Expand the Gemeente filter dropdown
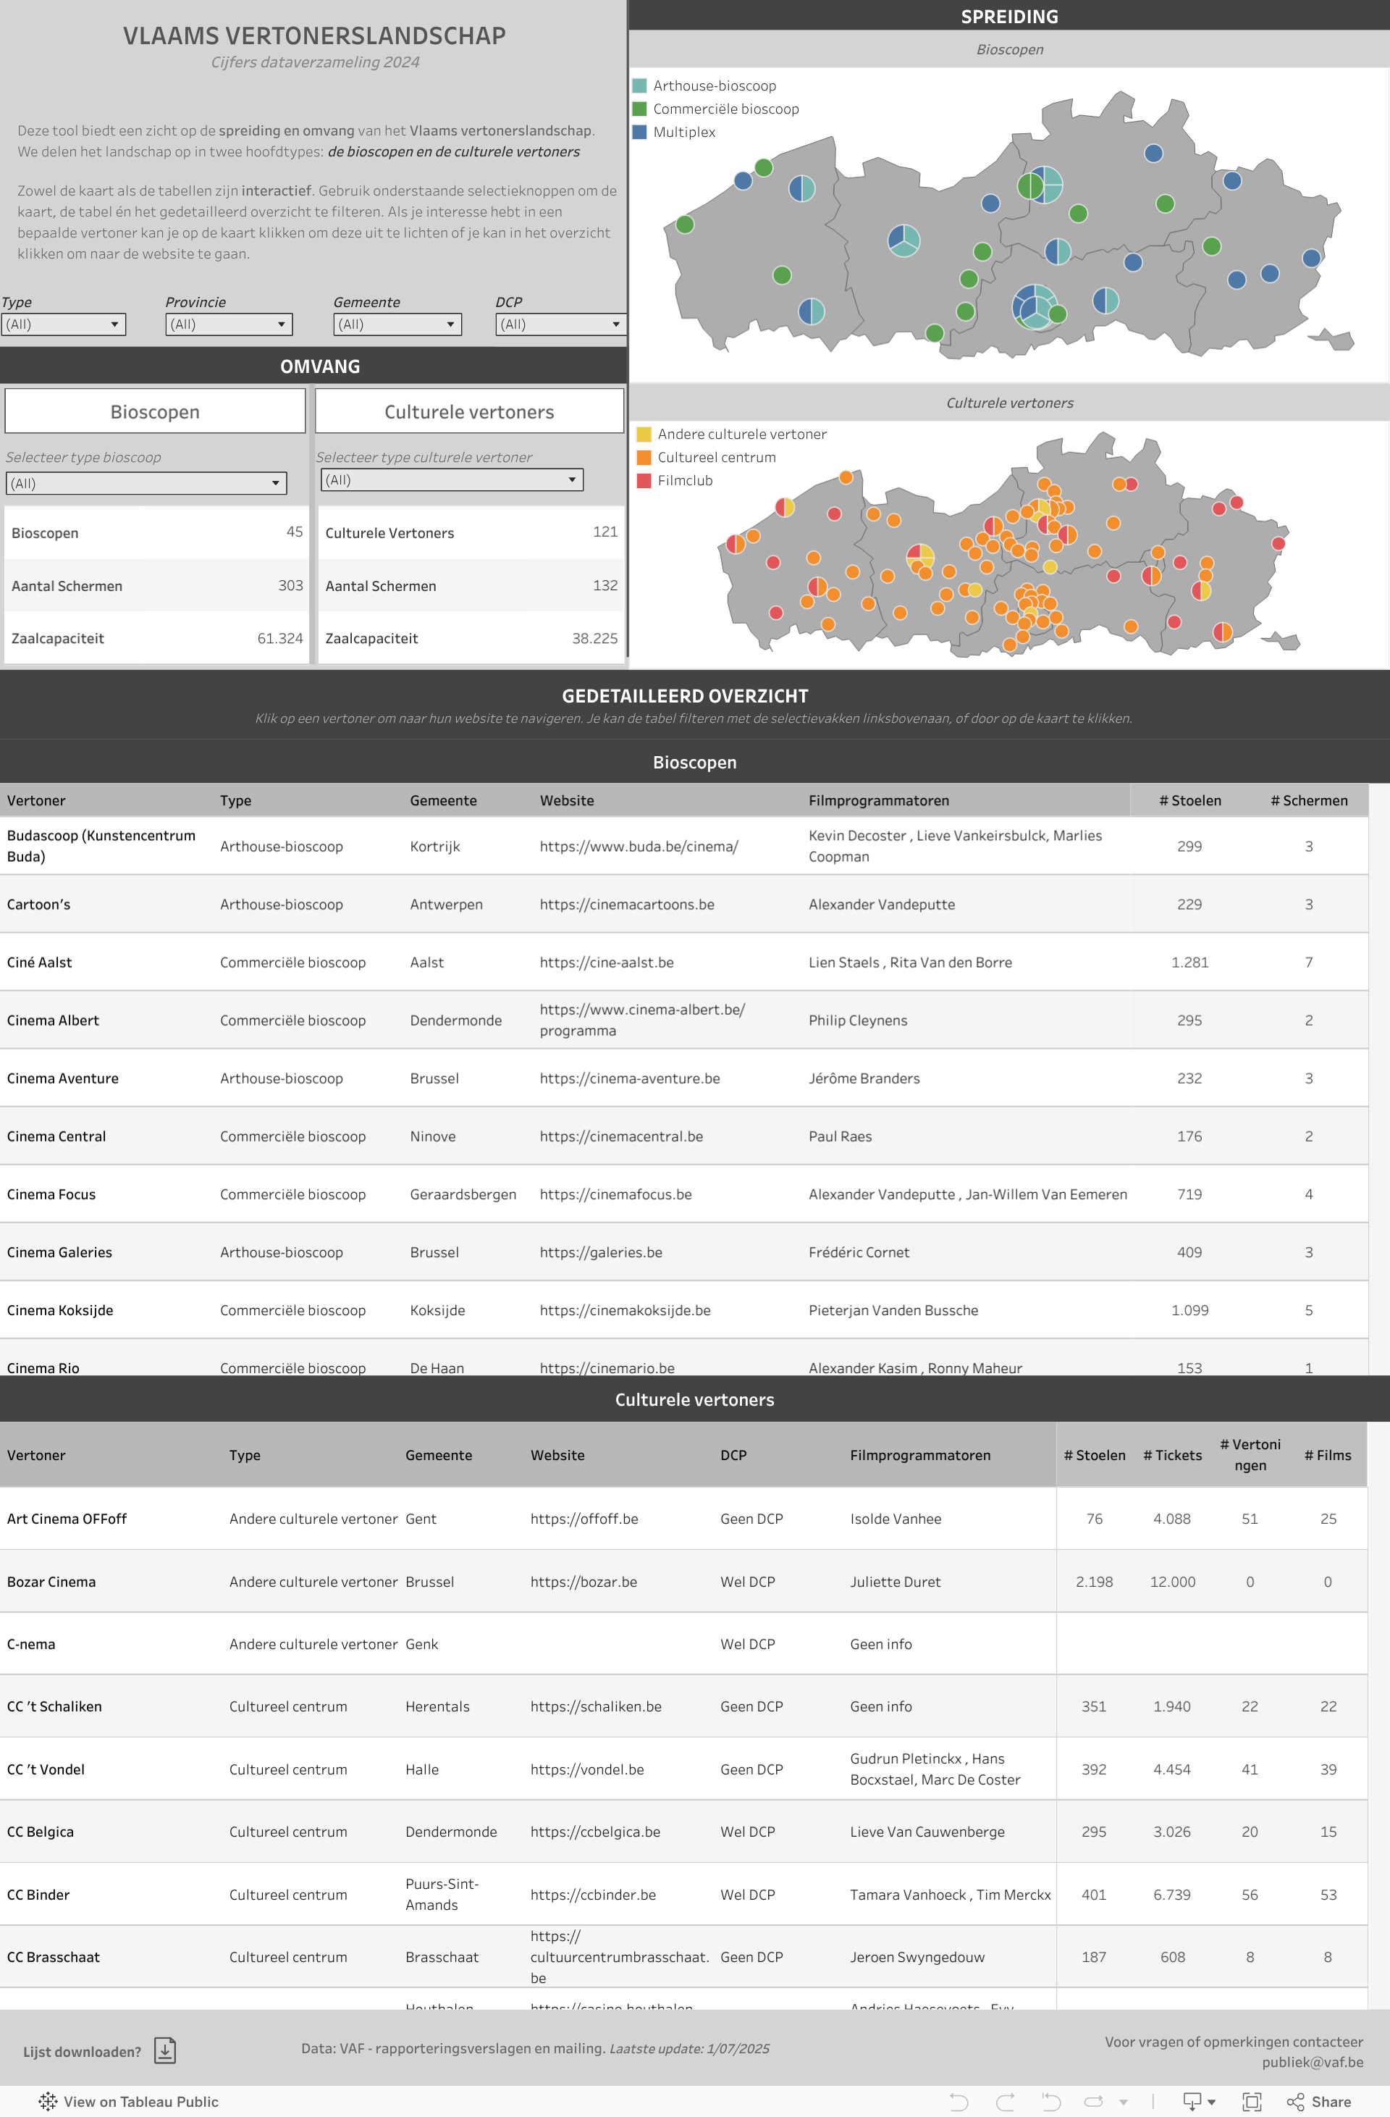This screenshot has width=1390, height=2117. pyautogui.click(x=397, y=324)
